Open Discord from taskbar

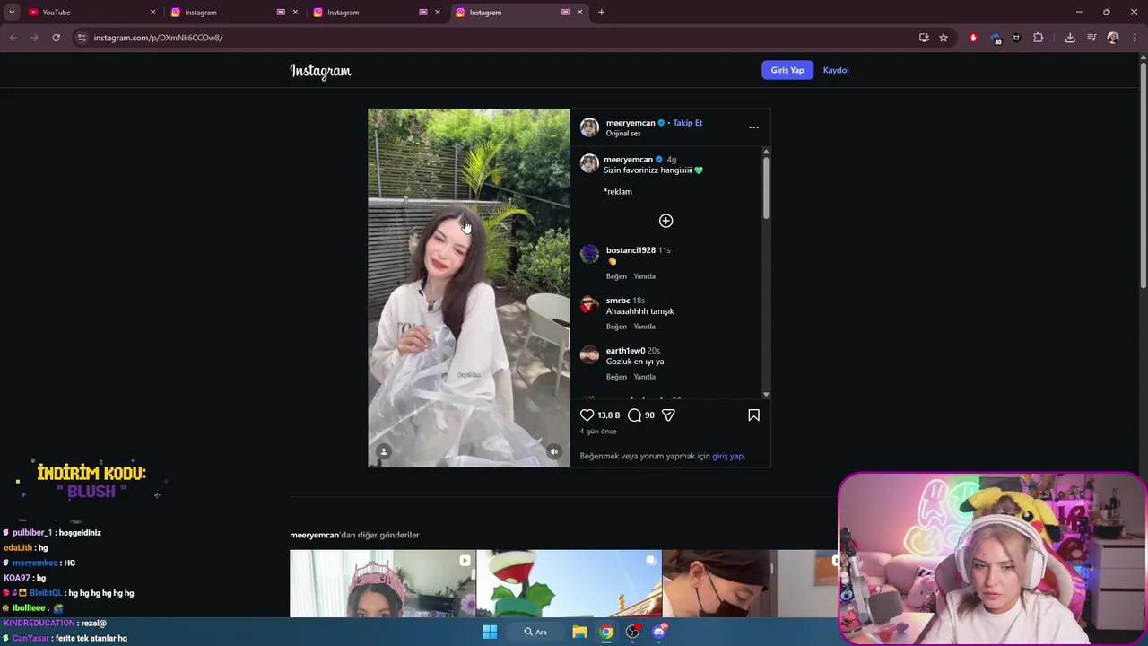click(x=659, y=632)
